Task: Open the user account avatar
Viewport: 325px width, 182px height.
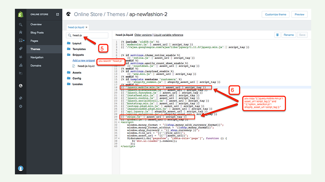Action: [x=21, y=168]
